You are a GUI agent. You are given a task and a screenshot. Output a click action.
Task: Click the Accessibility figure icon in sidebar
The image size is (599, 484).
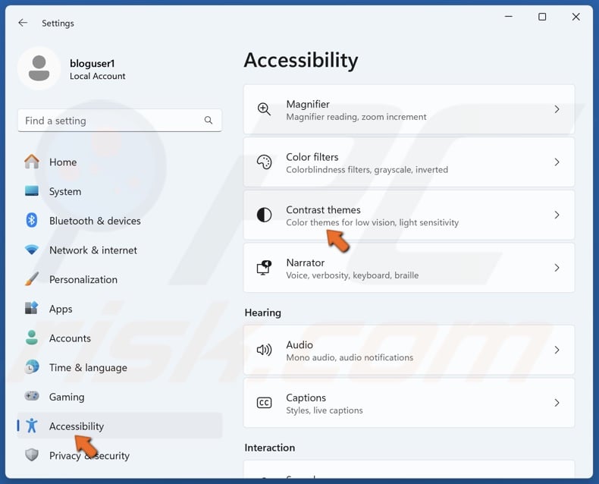tap(32, 426)
